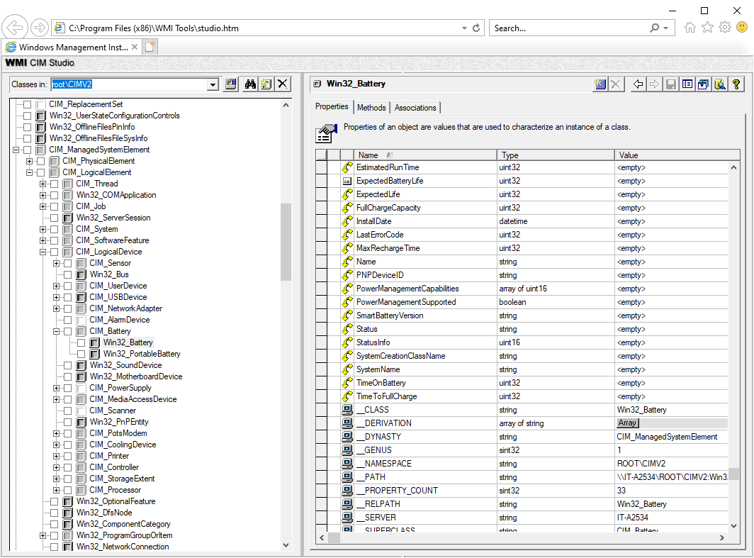Click the class icon of Win32_Bus
This screenshot has width=754, height=558.
(x=81, y=274)
